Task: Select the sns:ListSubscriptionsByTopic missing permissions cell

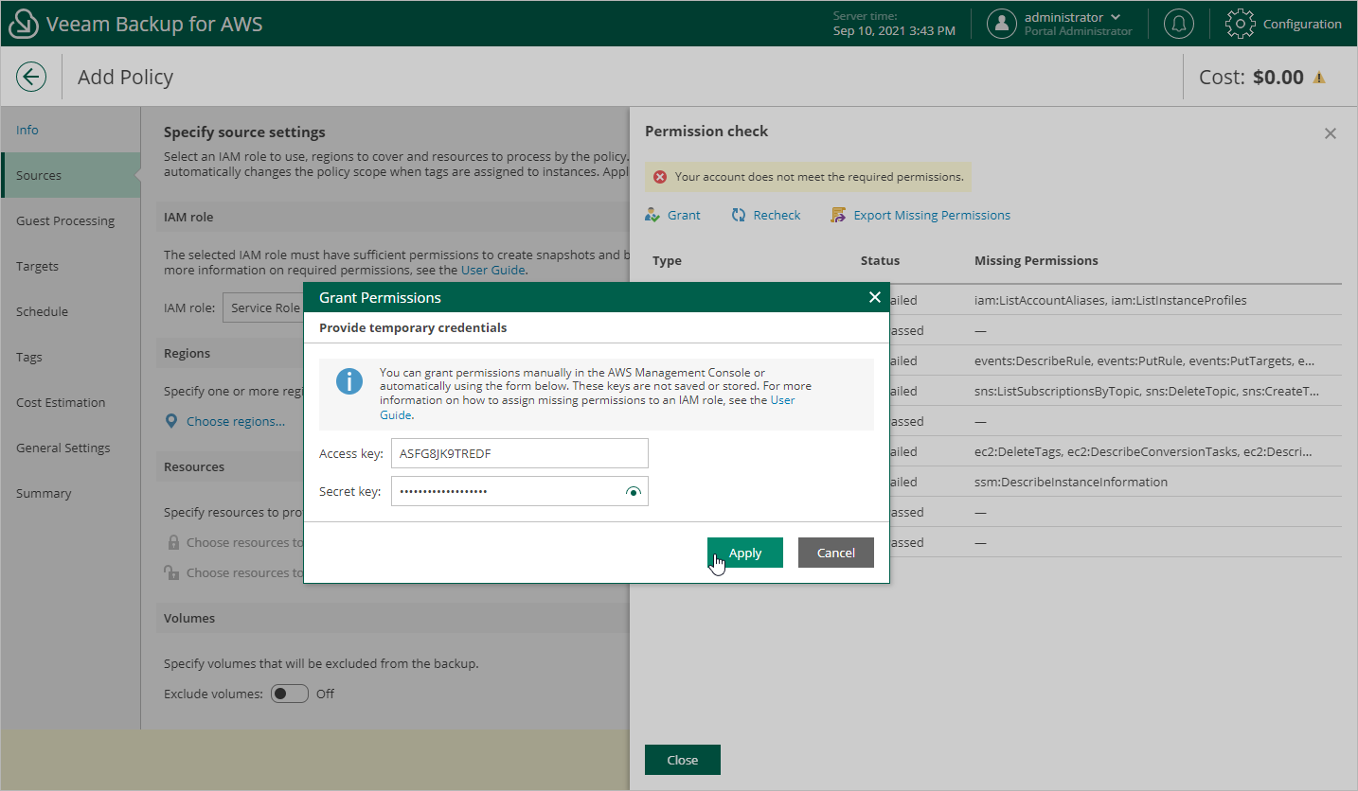Action: pos(1147,391)
